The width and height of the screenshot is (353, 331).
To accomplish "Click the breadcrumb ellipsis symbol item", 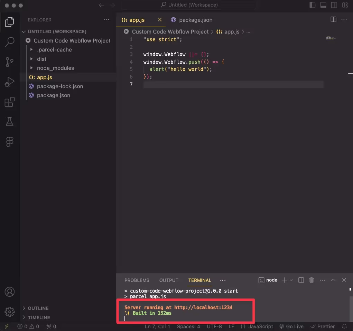I will click(x=248, y=32).
